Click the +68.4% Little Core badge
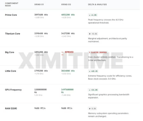The image size is (143, 121). (93, 71)
